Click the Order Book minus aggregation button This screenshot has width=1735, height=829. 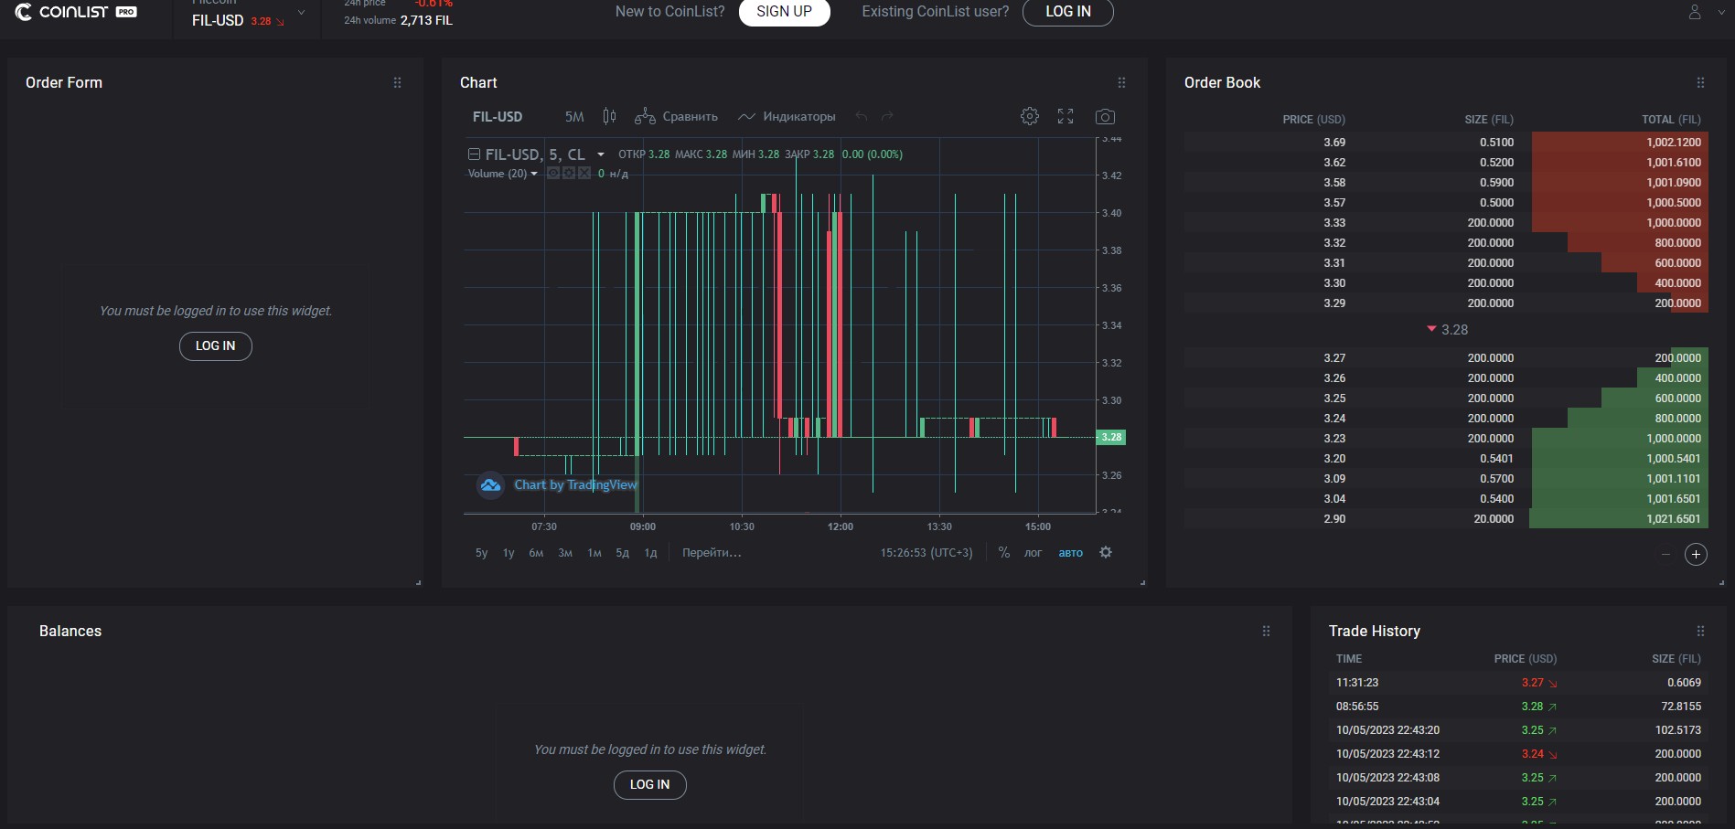(1665, 555)
